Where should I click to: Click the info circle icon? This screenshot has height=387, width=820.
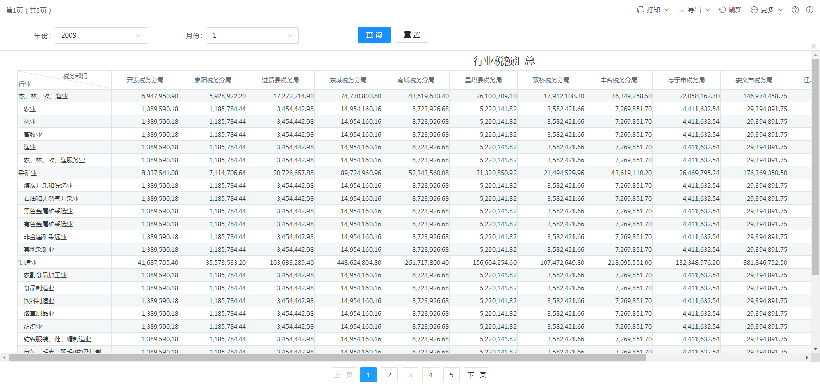pyautogui.click(x=810, y=10)
